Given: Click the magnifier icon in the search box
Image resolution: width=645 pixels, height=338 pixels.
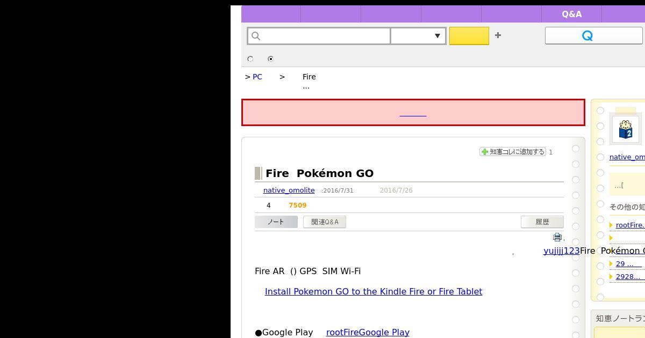Looking at the screenshot, I should [x=256, y=36].
